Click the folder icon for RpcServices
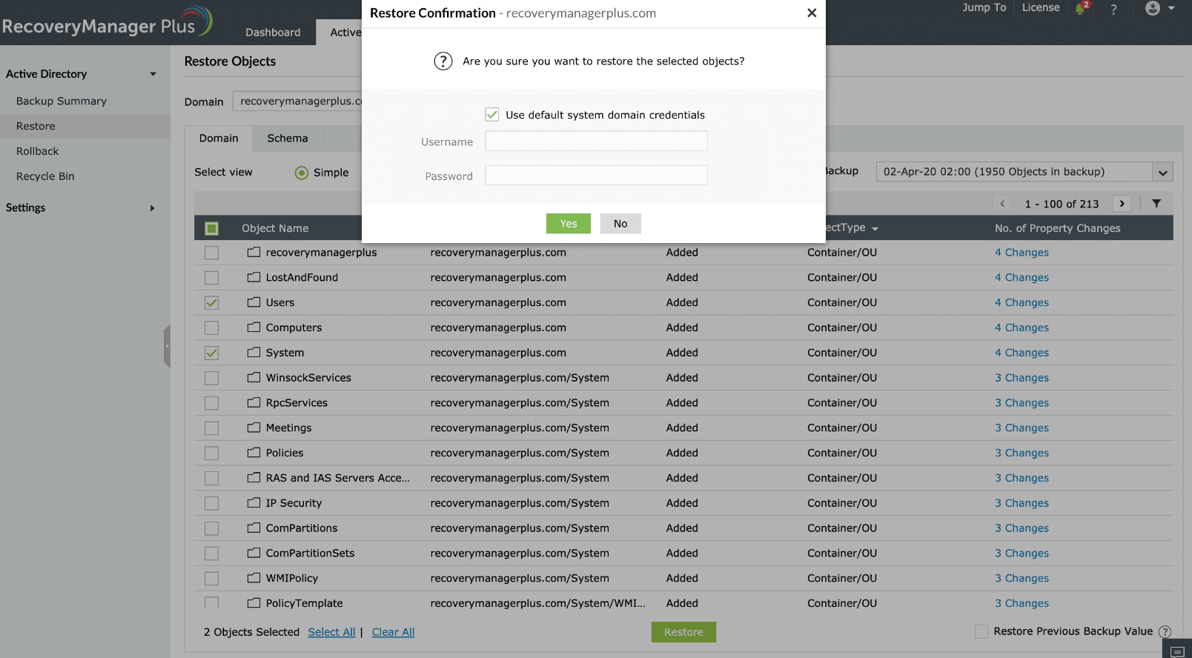Image resolution: width=1192 pixels, height=658 pixels. click(x=254, y=403)
